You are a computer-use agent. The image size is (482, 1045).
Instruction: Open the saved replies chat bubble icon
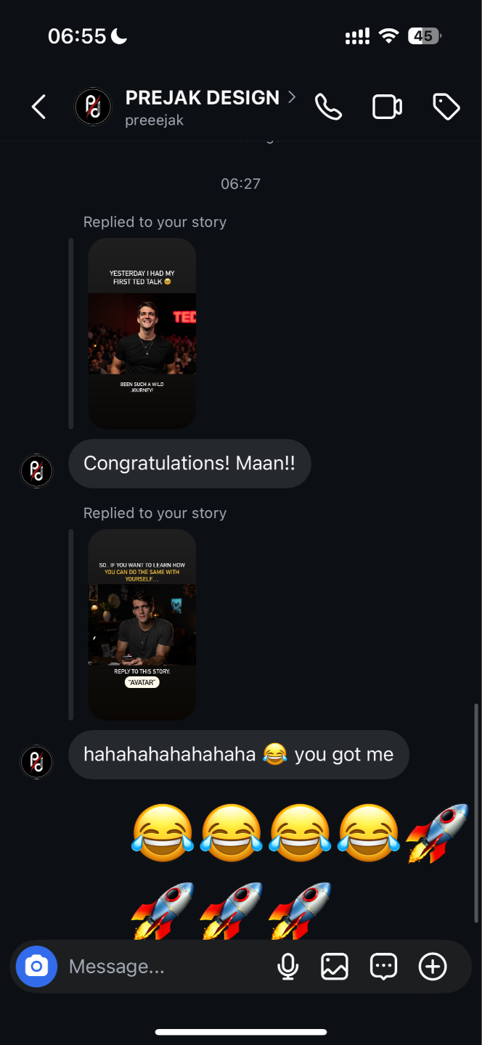coord(383,967)
